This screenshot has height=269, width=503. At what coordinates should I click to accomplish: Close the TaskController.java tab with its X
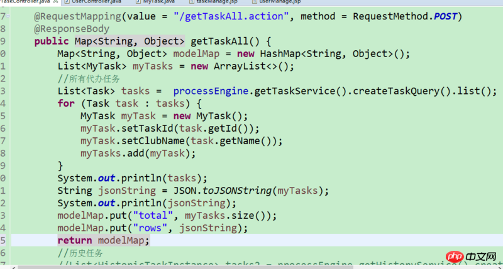pos(55,2)
